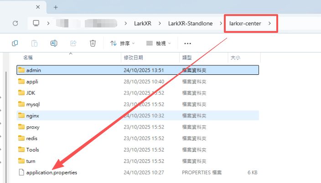Click the Copy icon in toolbar

click(15, 43)
